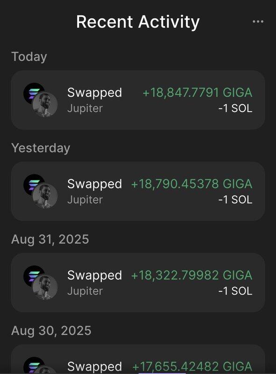Image resolution: width=276 pixels, height=374 pixels.
Task: Click the Recent Activity title
Action: pyautogui.click(x=138, y=22)
